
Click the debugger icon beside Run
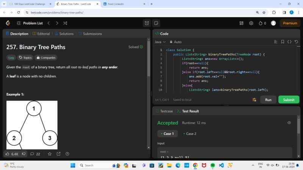pyautogui.click(x=255, y=100)
